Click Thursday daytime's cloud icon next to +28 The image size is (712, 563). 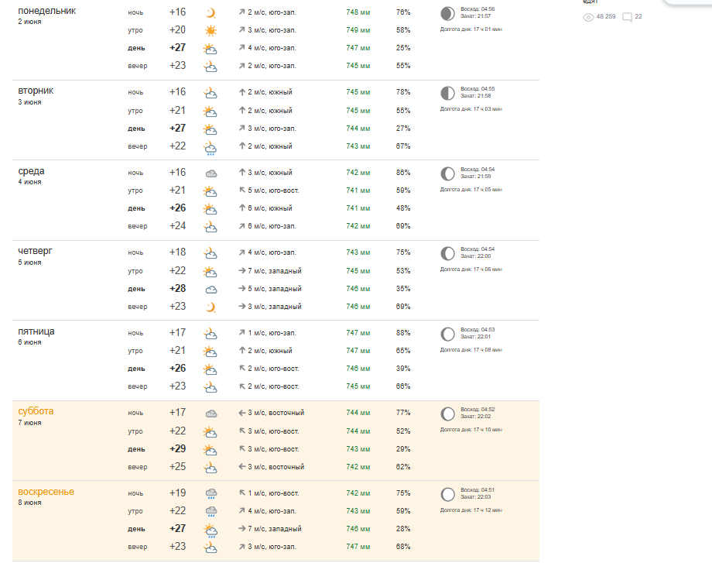coord(211,290)
